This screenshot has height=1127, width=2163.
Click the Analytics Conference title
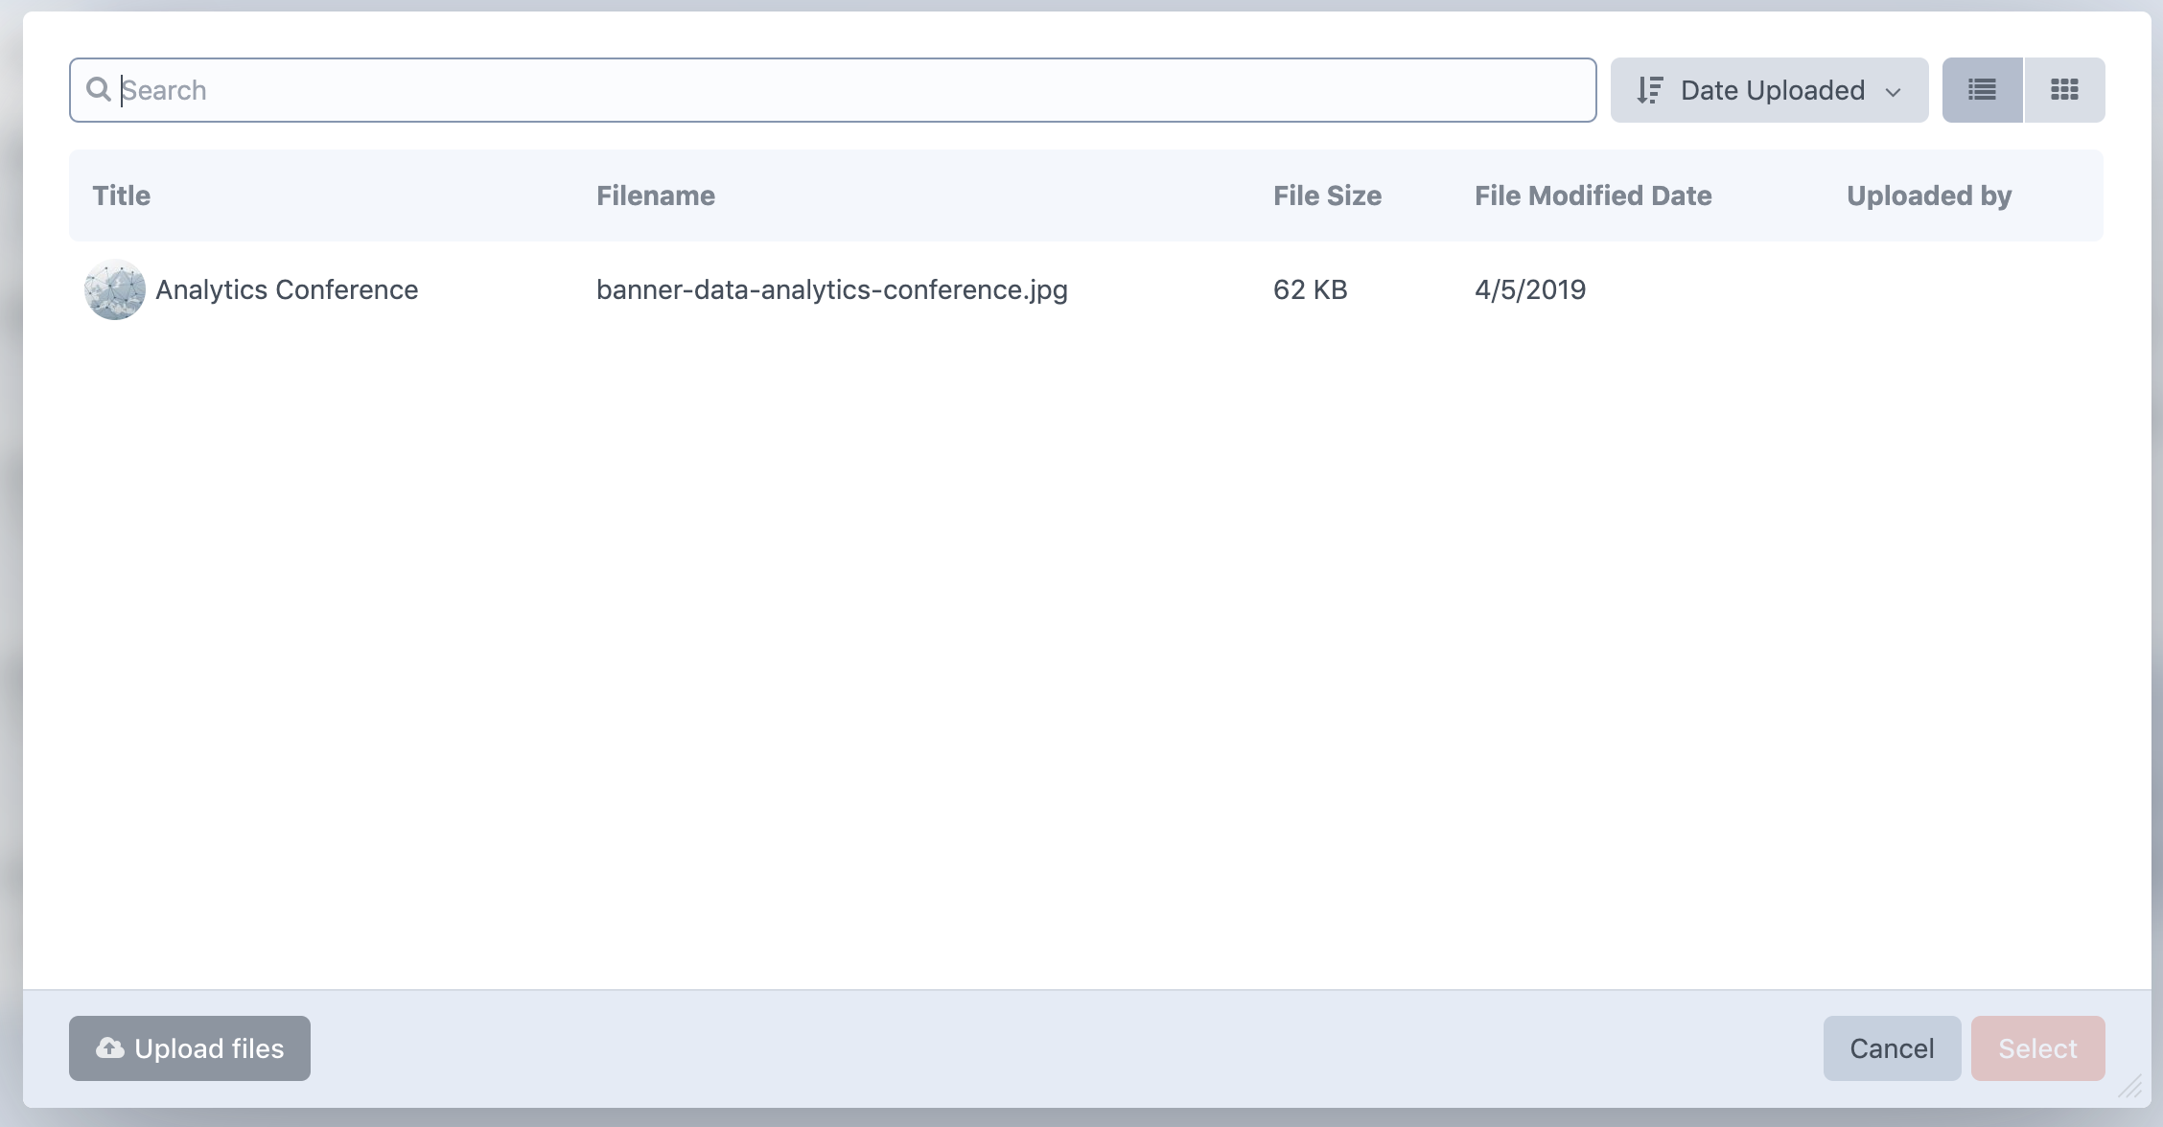287,289
